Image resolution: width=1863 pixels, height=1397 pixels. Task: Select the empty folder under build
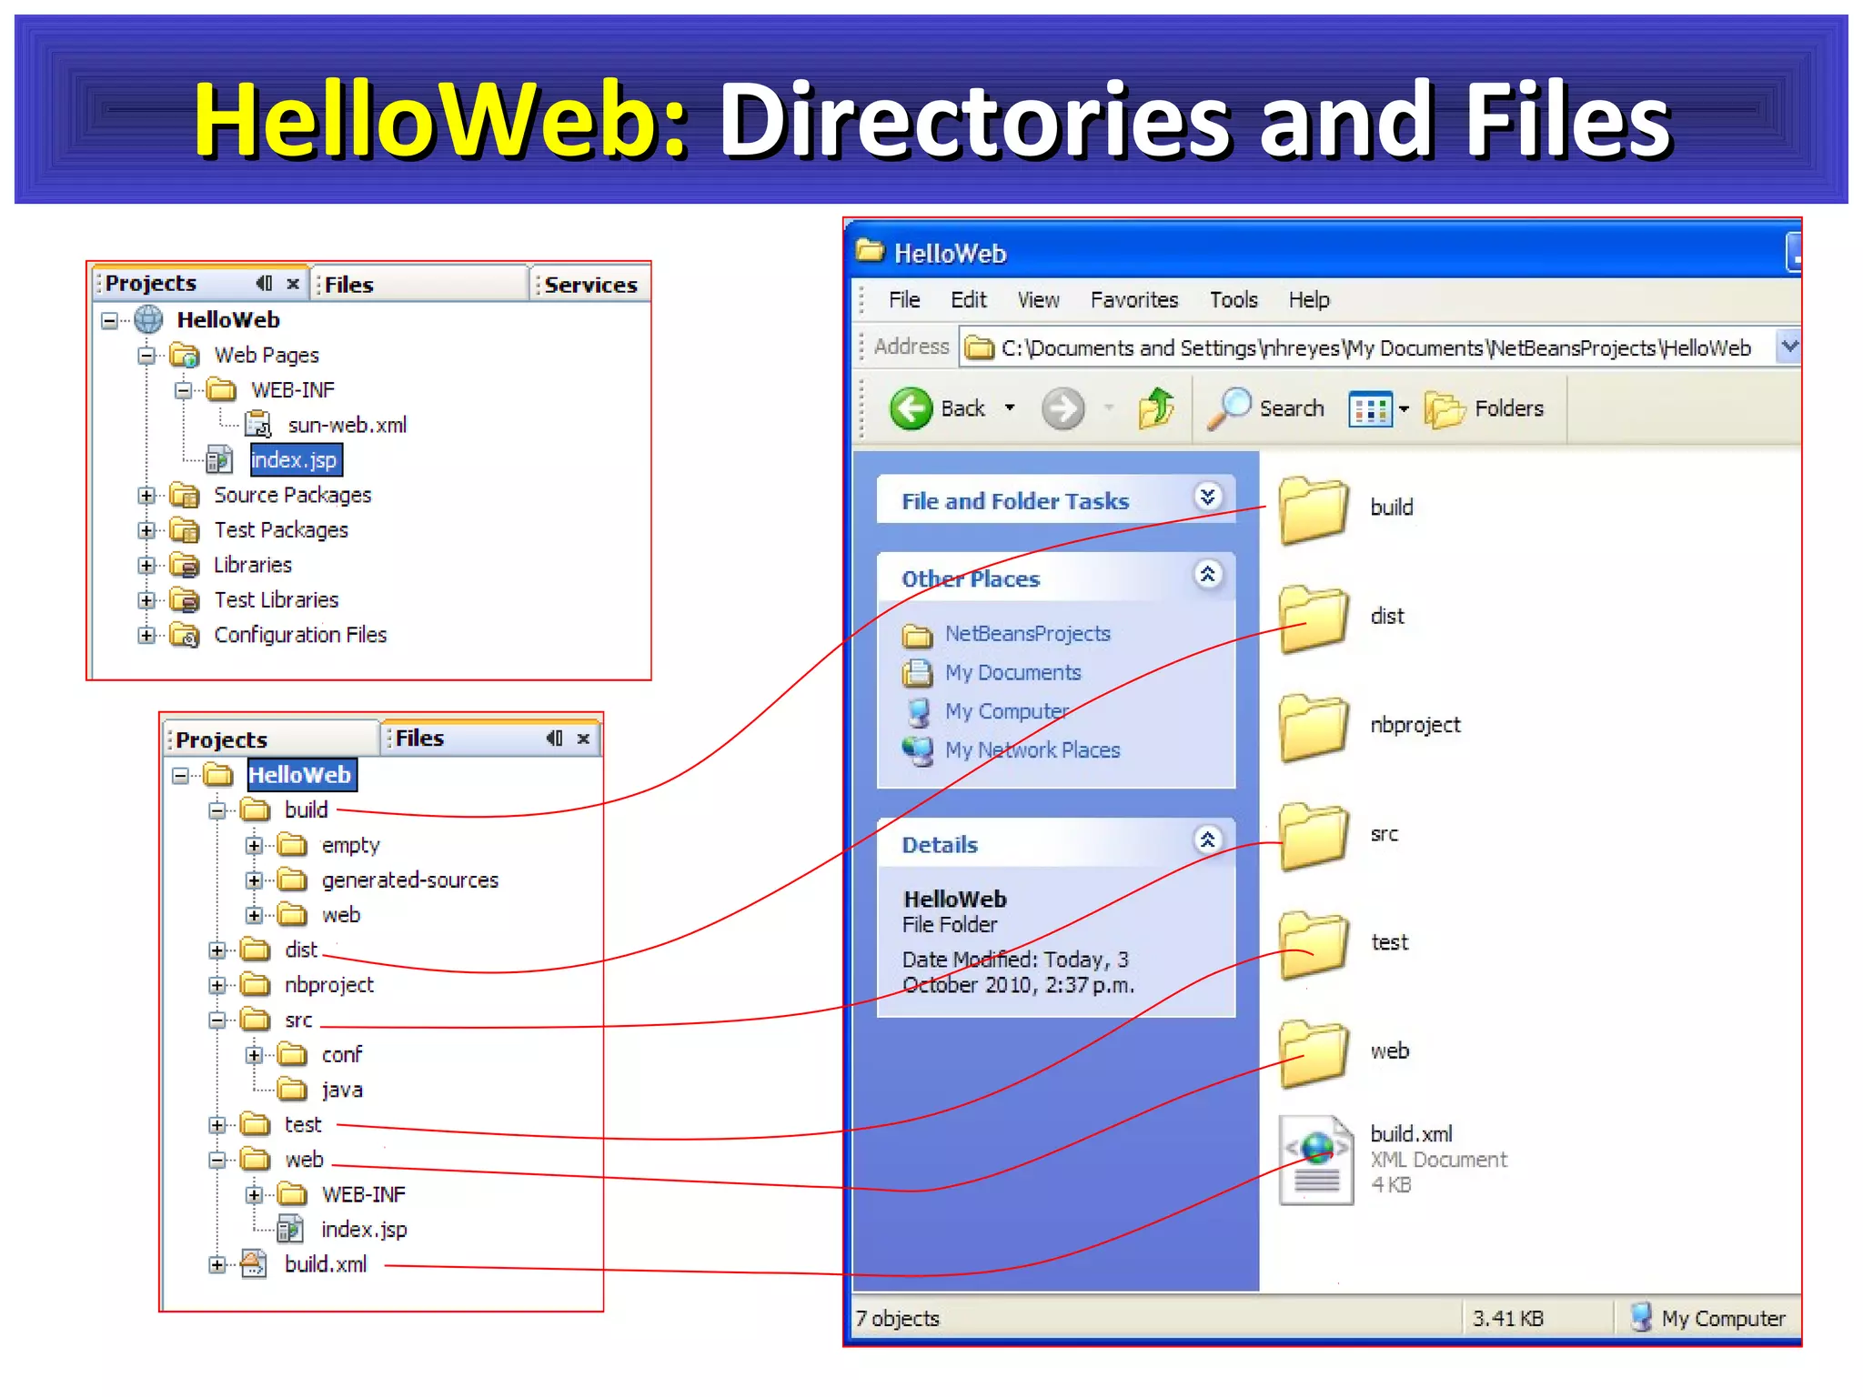(350, 846)
